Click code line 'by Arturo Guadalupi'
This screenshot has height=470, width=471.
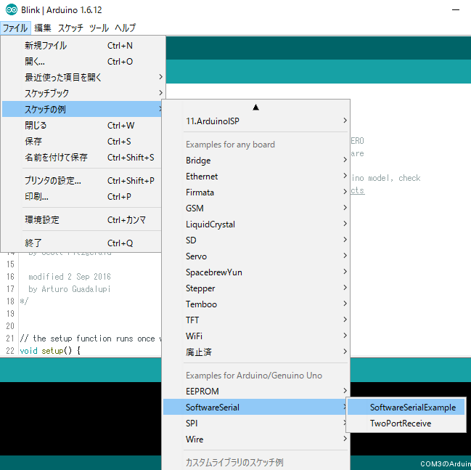click(70, 289)
